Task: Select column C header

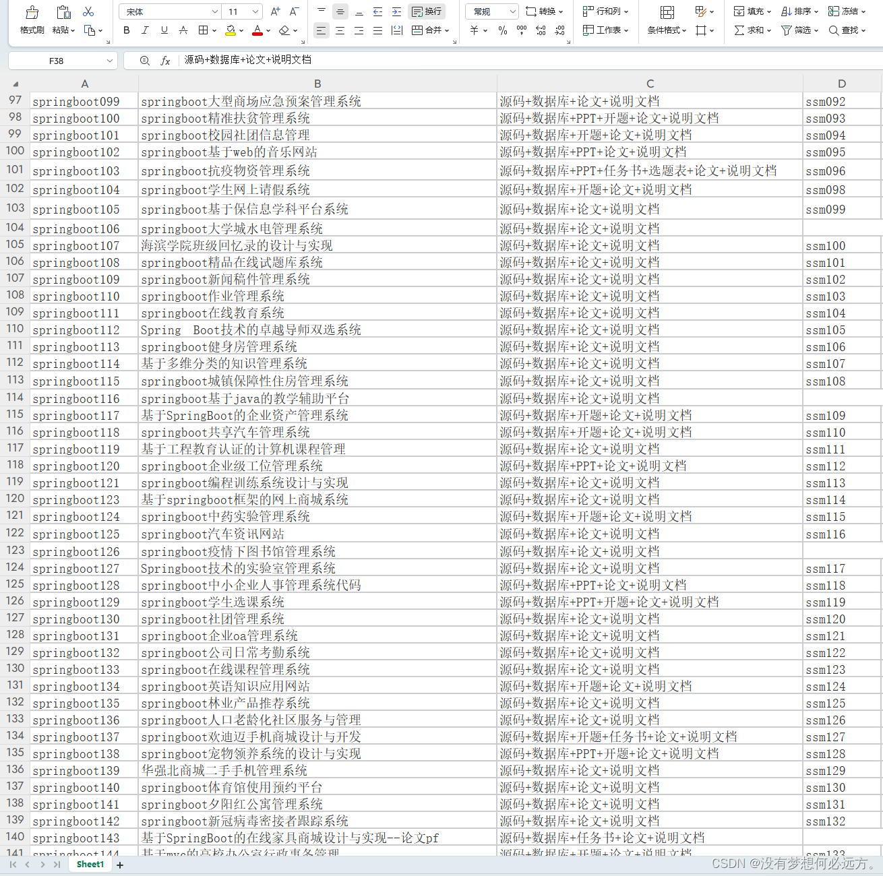Action: [x=650, y=84]
